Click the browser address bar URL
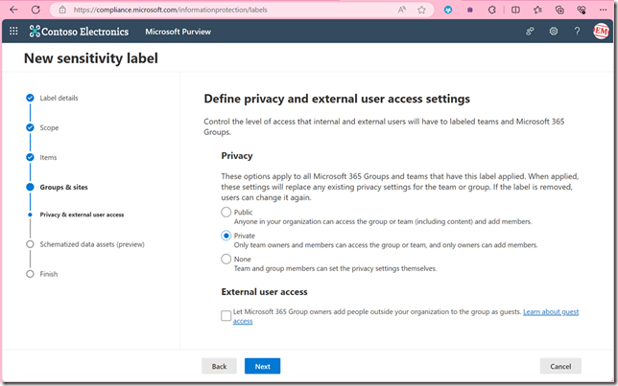 point(170,10)
